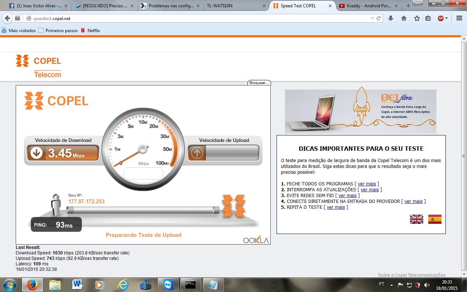Click the Download Speed 1630 kbps result
This screenshot has height=292, width=467.
[x=73, y=253]
